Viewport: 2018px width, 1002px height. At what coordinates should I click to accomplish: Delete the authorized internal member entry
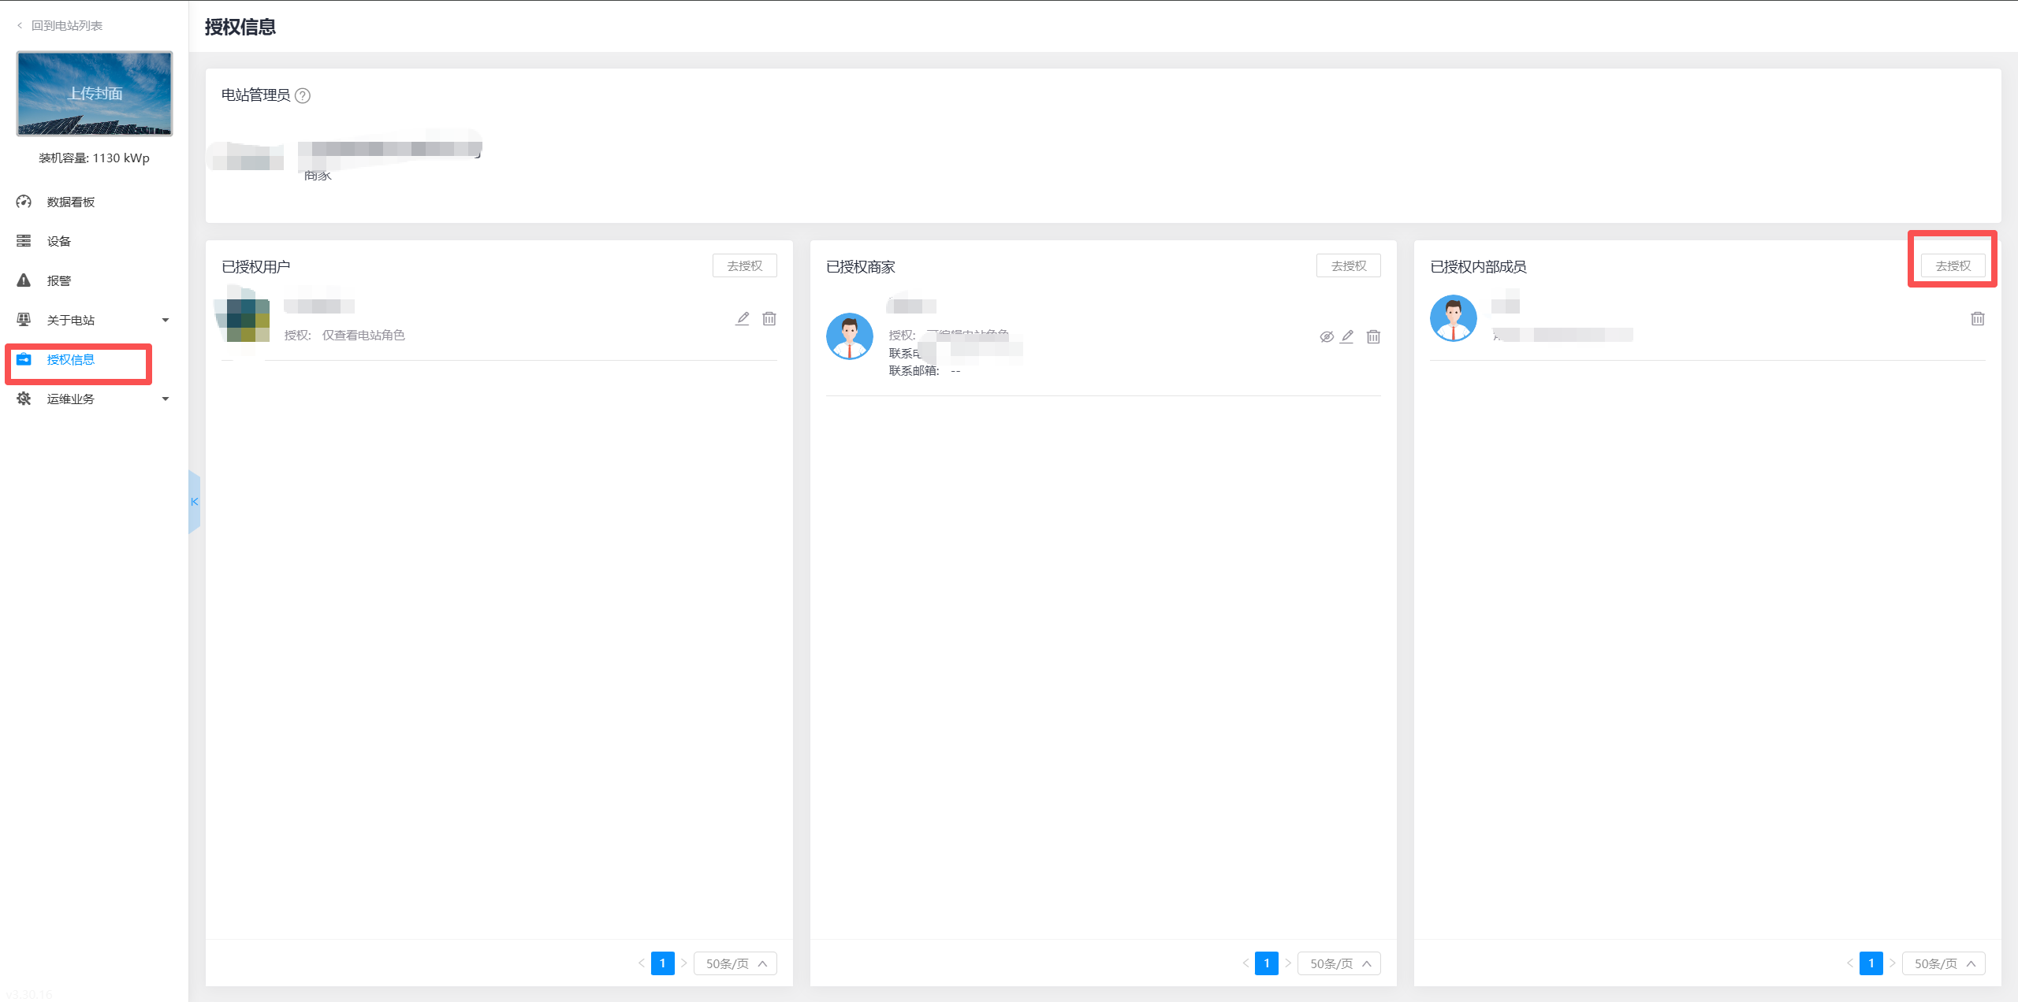(1978, 318)
